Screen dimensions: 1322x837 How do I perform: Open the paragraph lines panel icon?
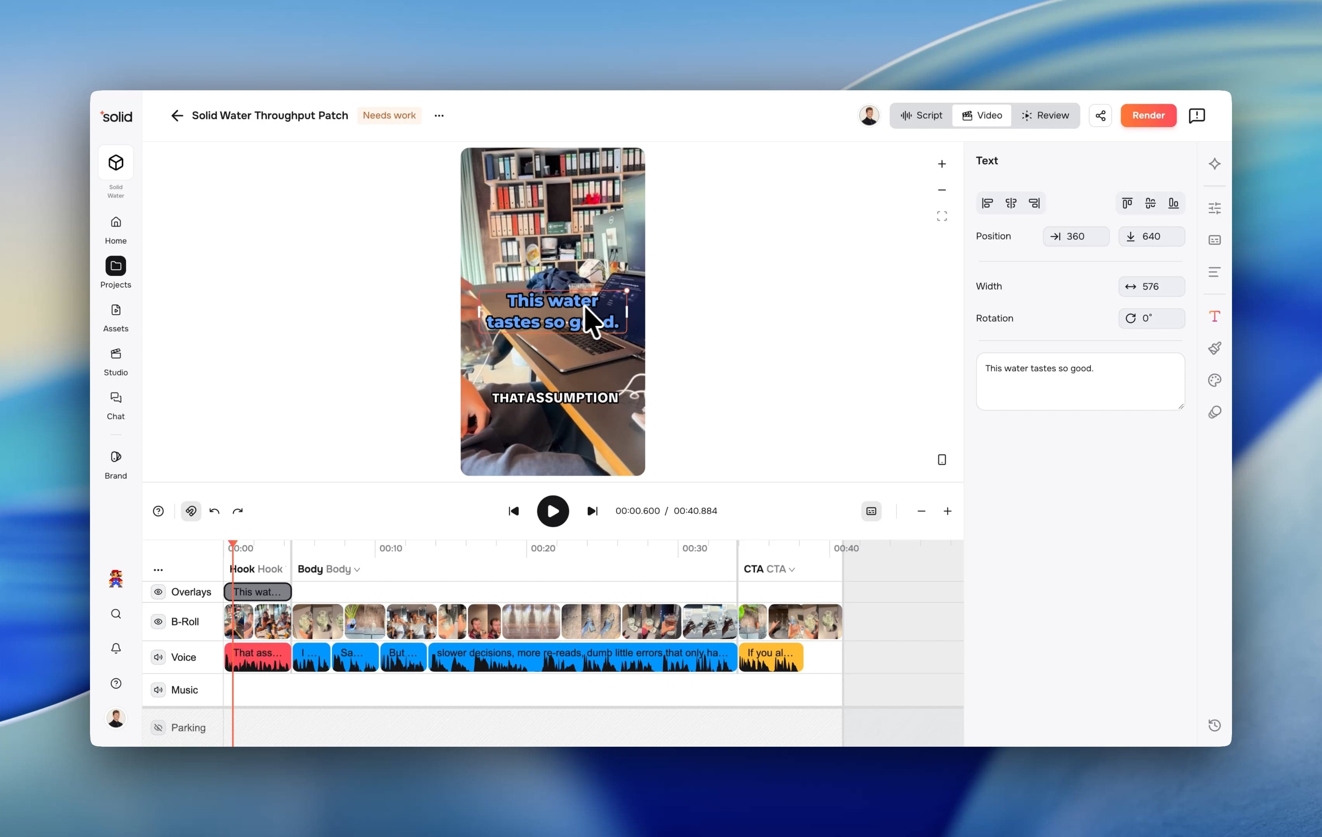[x=1215, y=272]
